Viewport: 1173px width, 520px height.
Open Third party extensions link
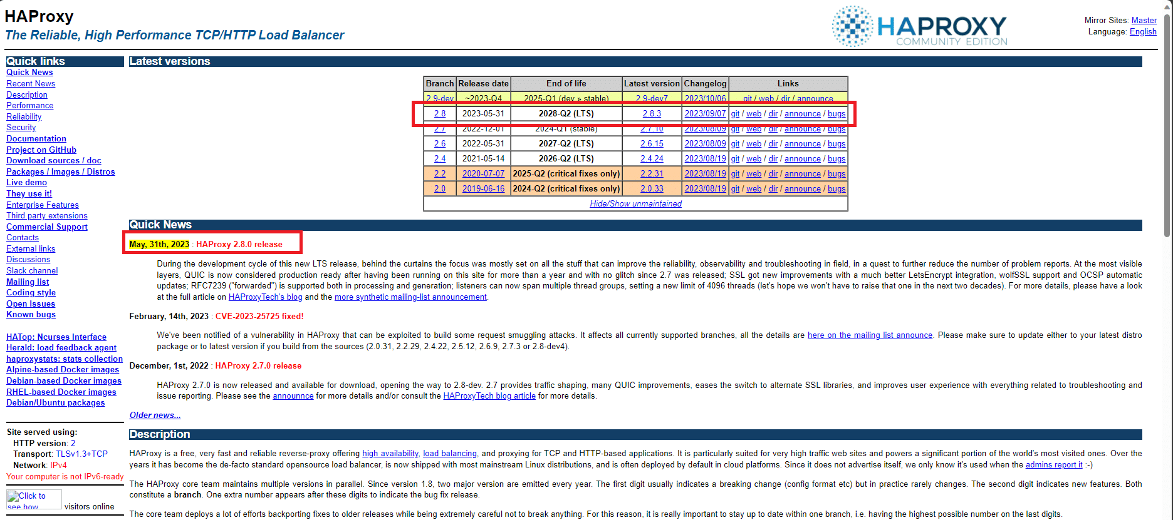click(x=47, y=215)
